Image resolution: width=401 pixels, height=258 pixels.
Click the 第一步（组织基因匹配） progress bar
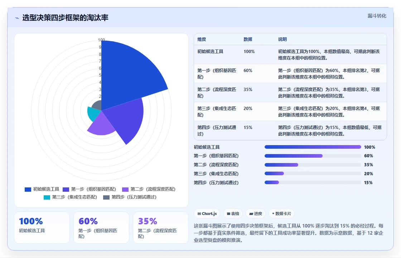tap(313, 156)
